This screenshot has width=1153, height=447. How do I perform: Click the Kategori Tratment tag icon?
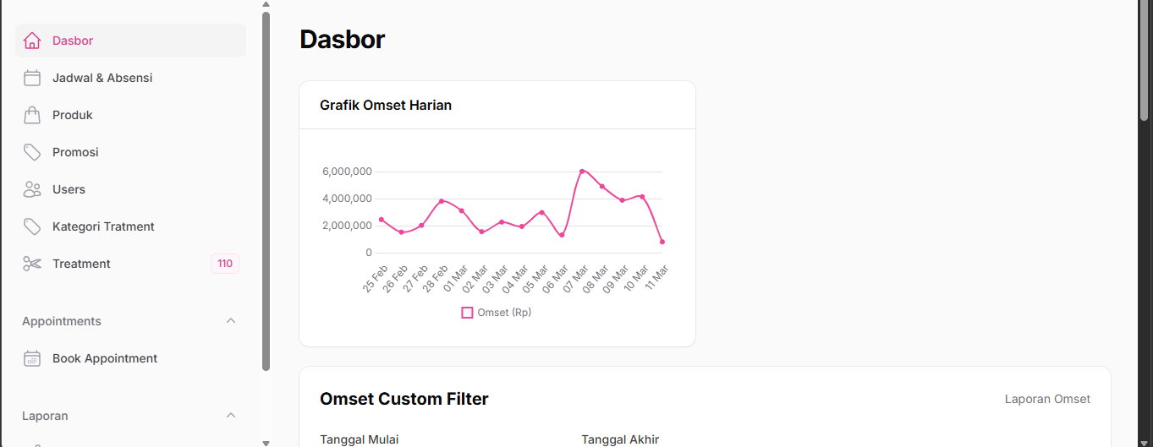(x=32, y=226)
